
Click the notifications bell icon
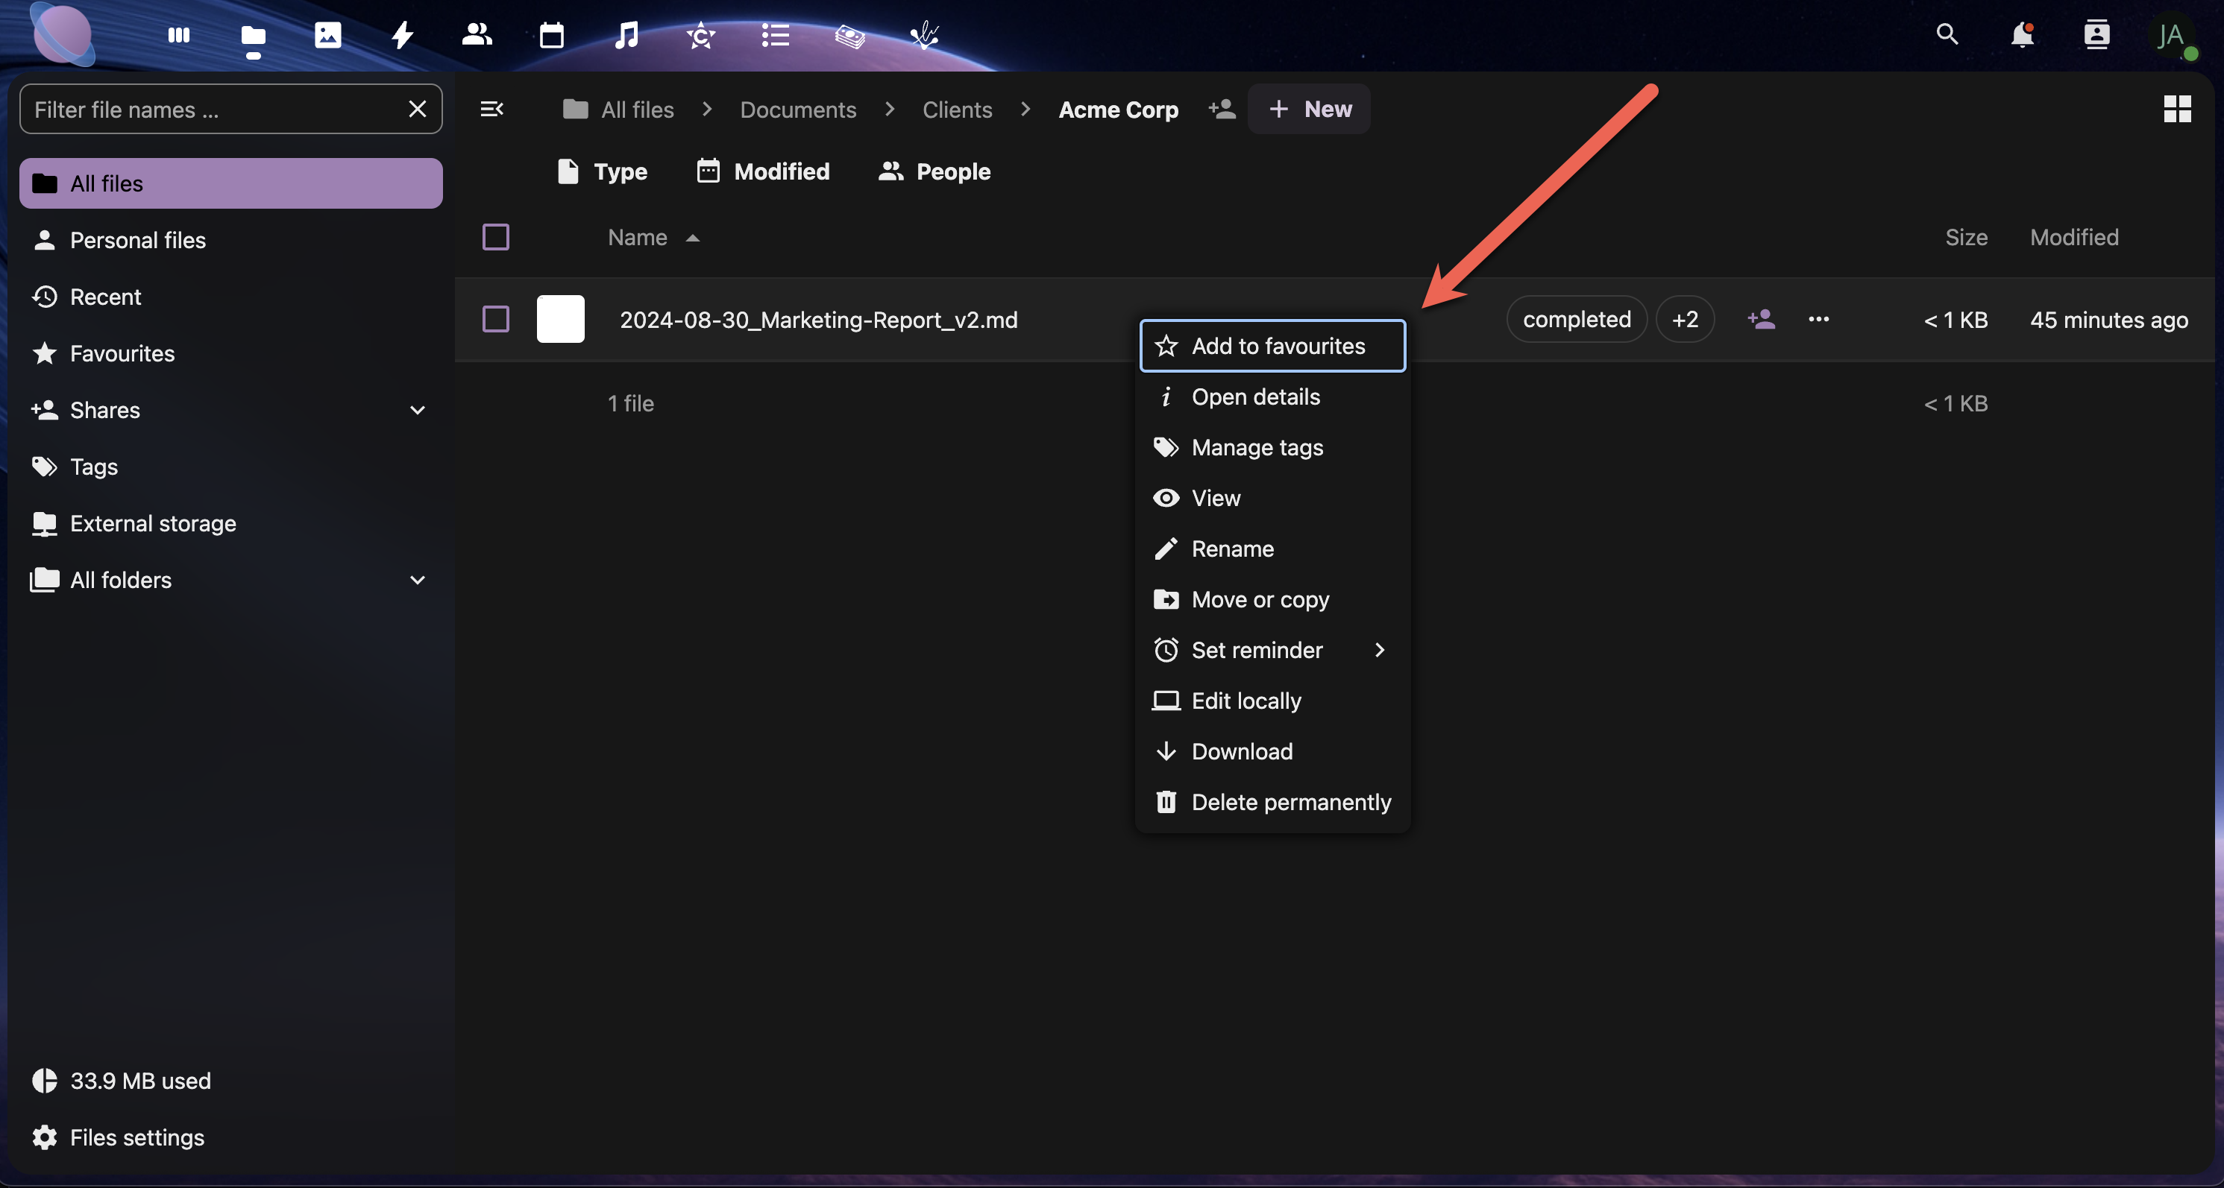[x=2021, y=35]
